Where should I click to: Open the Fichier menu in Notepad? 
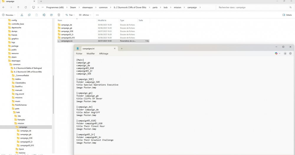click(x=79, y=54)
